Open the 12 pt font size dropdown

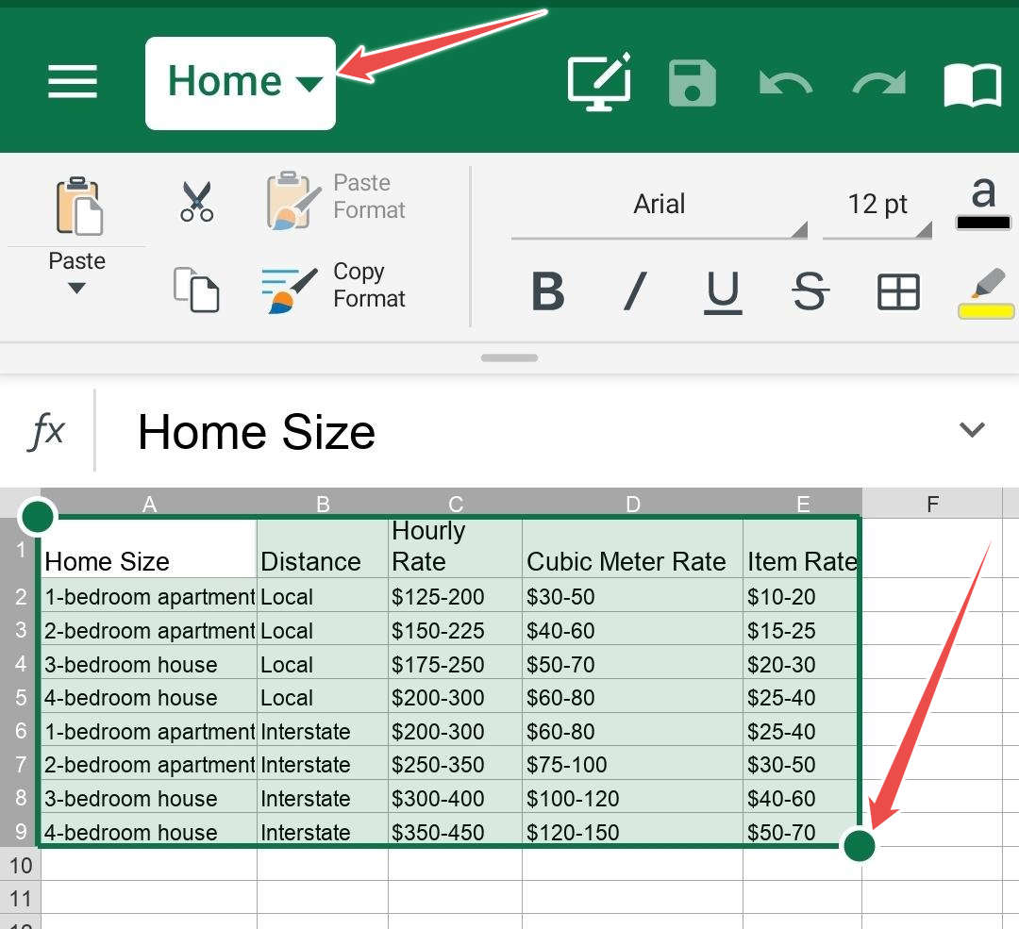(x=877, y=206)
